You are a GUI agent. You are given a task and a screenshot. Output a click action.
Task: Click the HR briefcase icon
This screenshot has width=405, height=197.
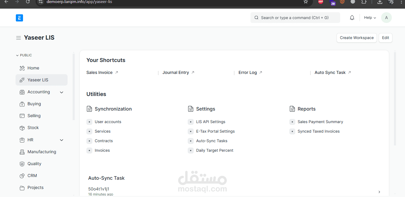tap(22, 140)
